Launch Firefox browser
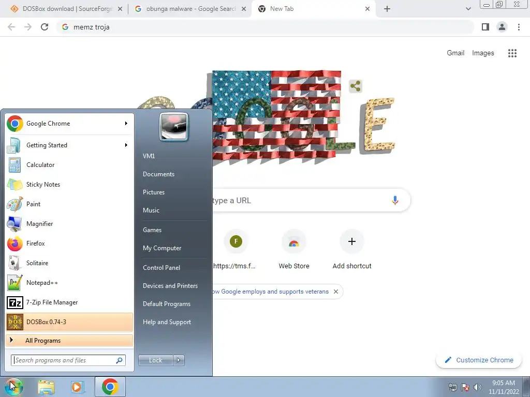This screenshot has height=397, width=530. (69, 243)
